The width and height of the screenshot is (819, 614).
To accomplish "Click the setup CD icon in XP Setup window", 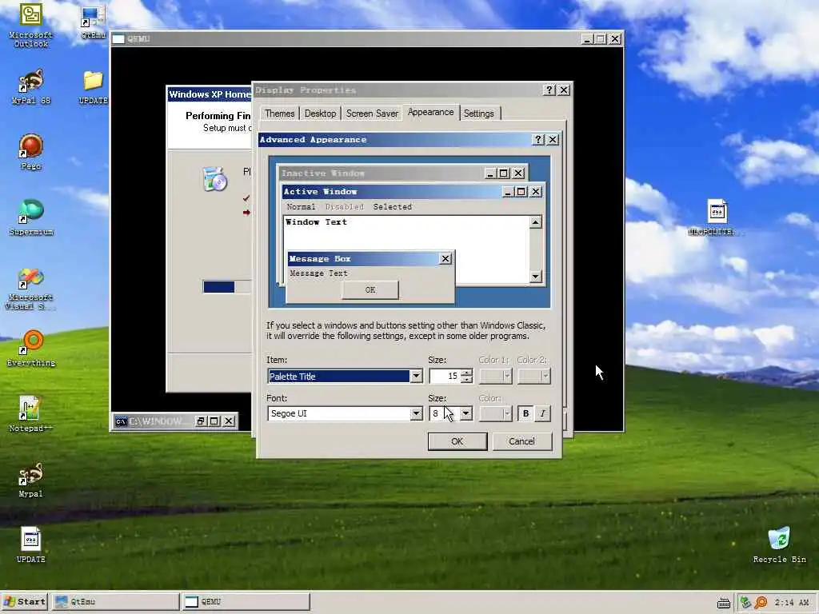I will 214,178.
